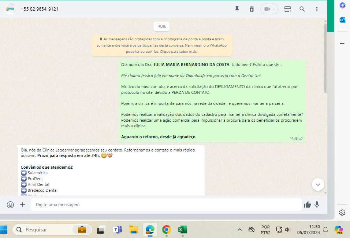The image size is (350, 238).
Task: Search messages in this conversation
Action: tap(302, 9)
